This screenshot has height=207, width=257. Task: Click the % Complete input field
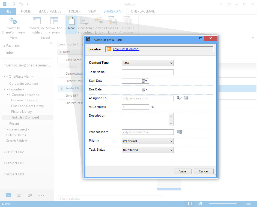pyautogui.click(x=135, y=107)
